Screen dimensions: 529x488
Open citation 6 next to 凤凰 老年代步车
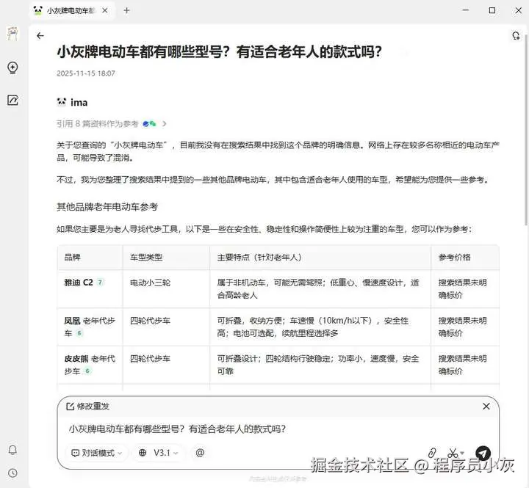79,333
